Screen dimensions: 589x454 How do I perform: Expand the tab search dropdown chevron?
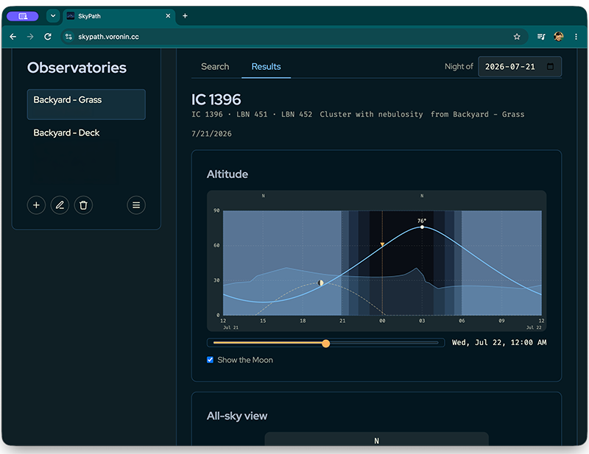(x=53, y=15)
